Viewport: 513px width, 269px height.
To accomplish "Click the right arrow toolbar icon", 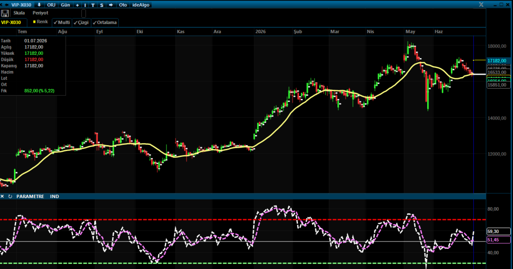I will 111,5.
